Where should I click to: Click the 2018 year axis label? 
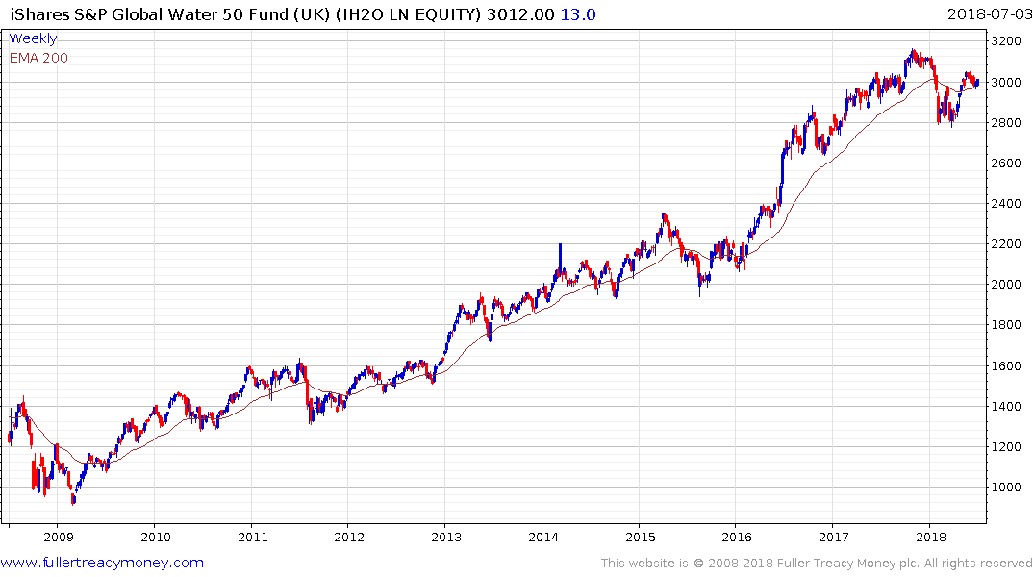point(930,537)
